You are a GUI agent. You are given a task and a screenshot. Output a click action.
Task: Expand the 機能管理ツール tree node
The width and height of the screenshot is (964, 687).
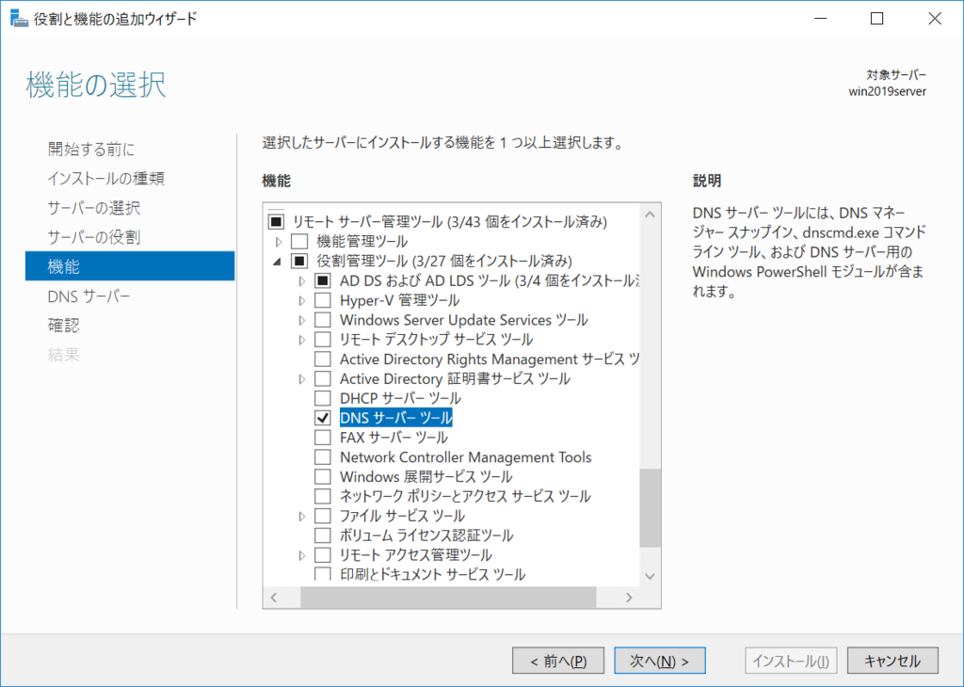pos(279,242)
